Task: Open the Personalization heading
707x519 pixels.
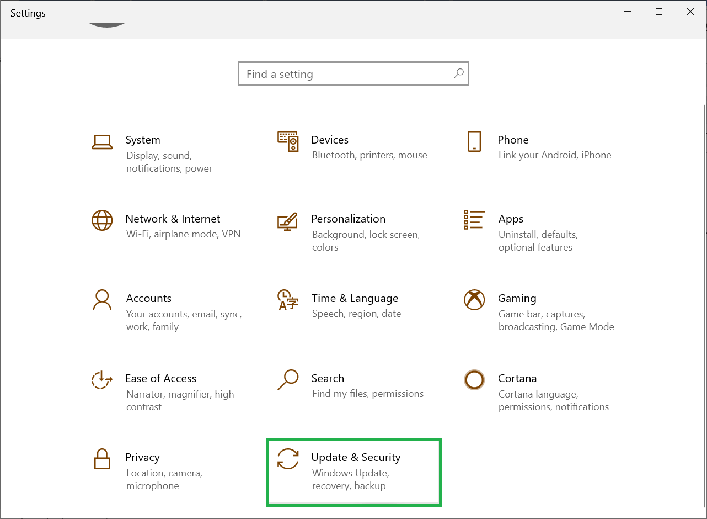Action: [x=348, y=219]
